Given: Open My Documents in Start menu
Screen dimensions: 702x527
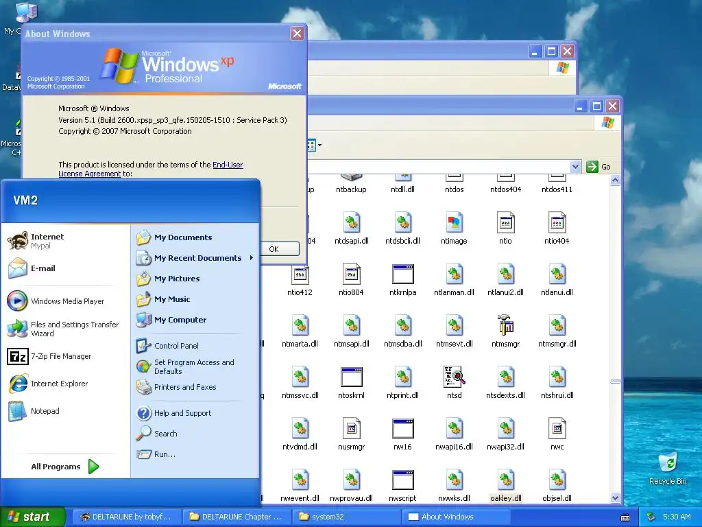Looking at the screenshot, I should (x=195, y=237).
